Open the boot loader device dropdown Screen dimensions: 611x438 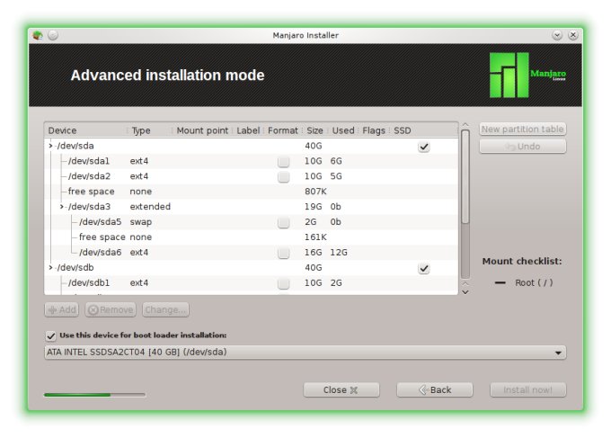tap(559, 353)
